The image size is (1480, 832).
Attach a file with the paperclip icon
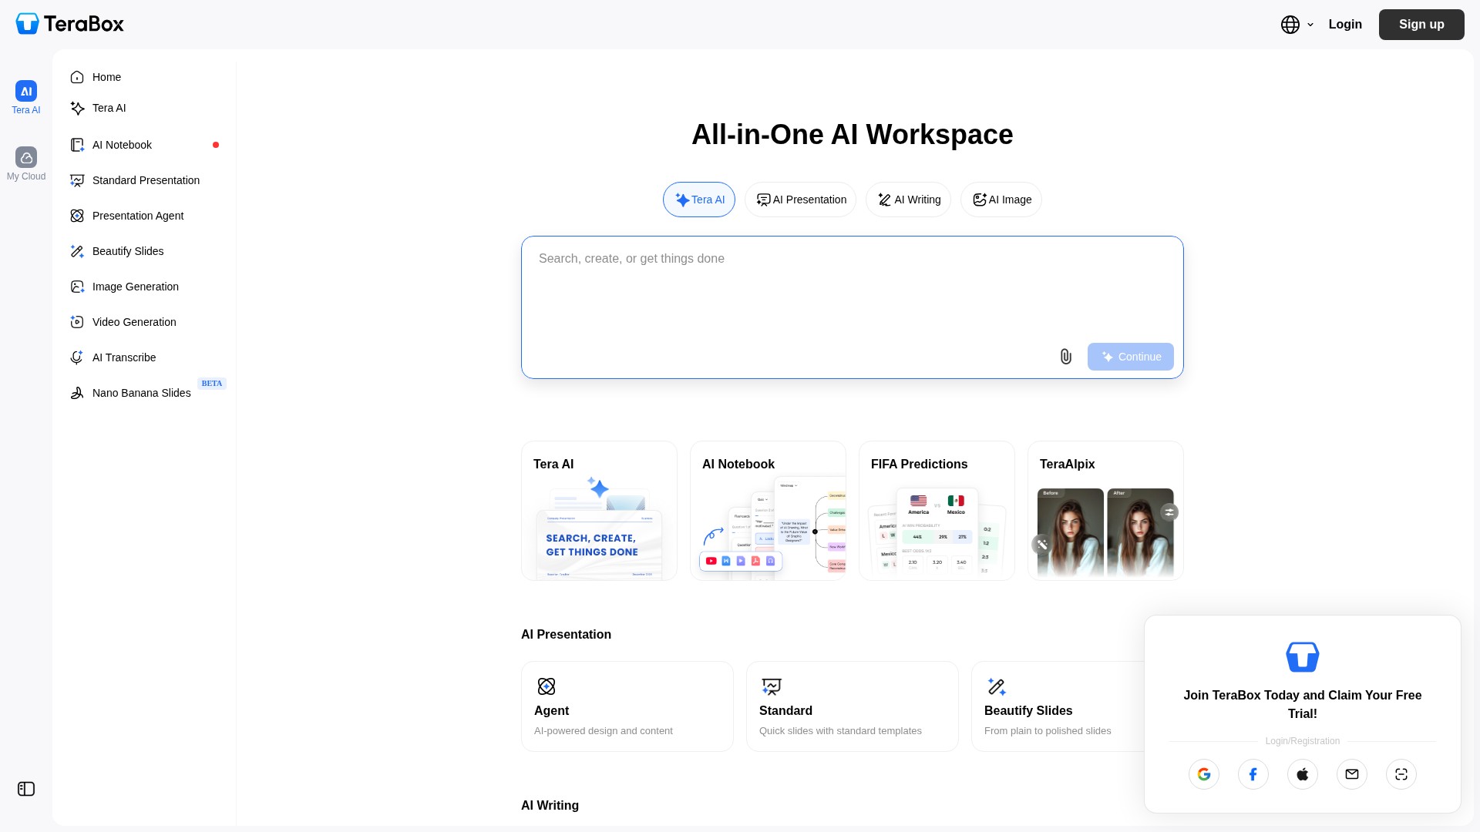pyautogui.click(x=1065, y=357)
